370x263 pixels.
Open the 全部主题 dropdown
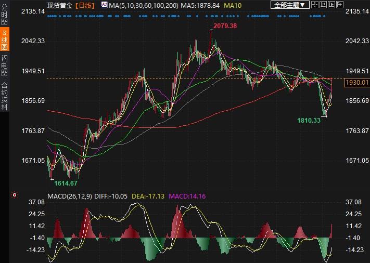coord(290,5)
